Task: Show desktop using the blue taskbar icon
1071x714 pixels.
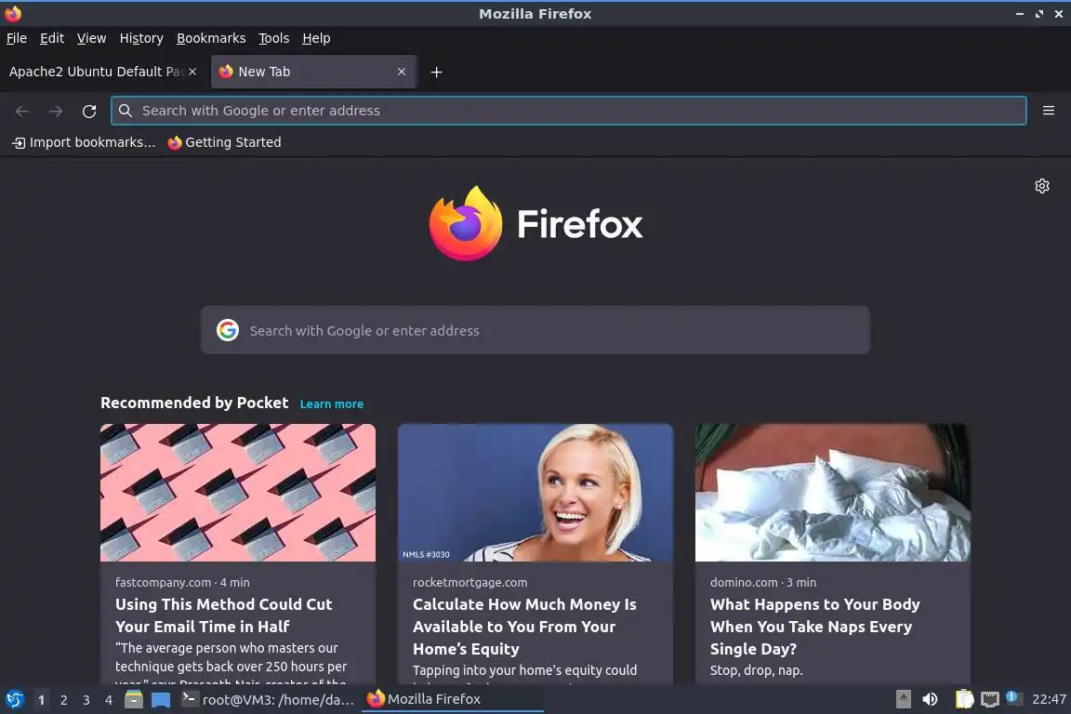Action: [161, 699]
